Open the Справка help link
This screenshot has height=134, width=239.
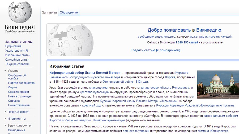click(14, 101)
